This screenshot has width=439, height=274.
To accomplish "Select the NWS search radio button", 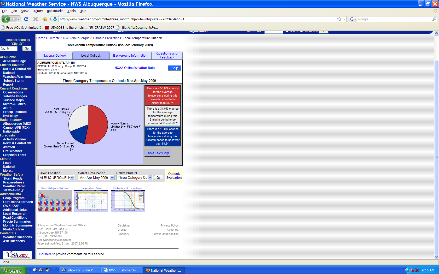I will tap(287, 31).
